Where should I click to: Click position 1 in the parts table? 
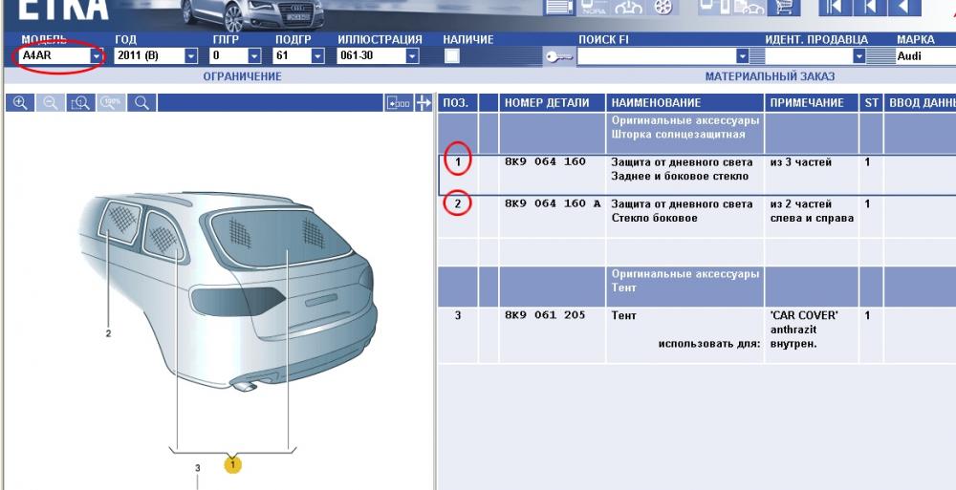coord(458,162)
